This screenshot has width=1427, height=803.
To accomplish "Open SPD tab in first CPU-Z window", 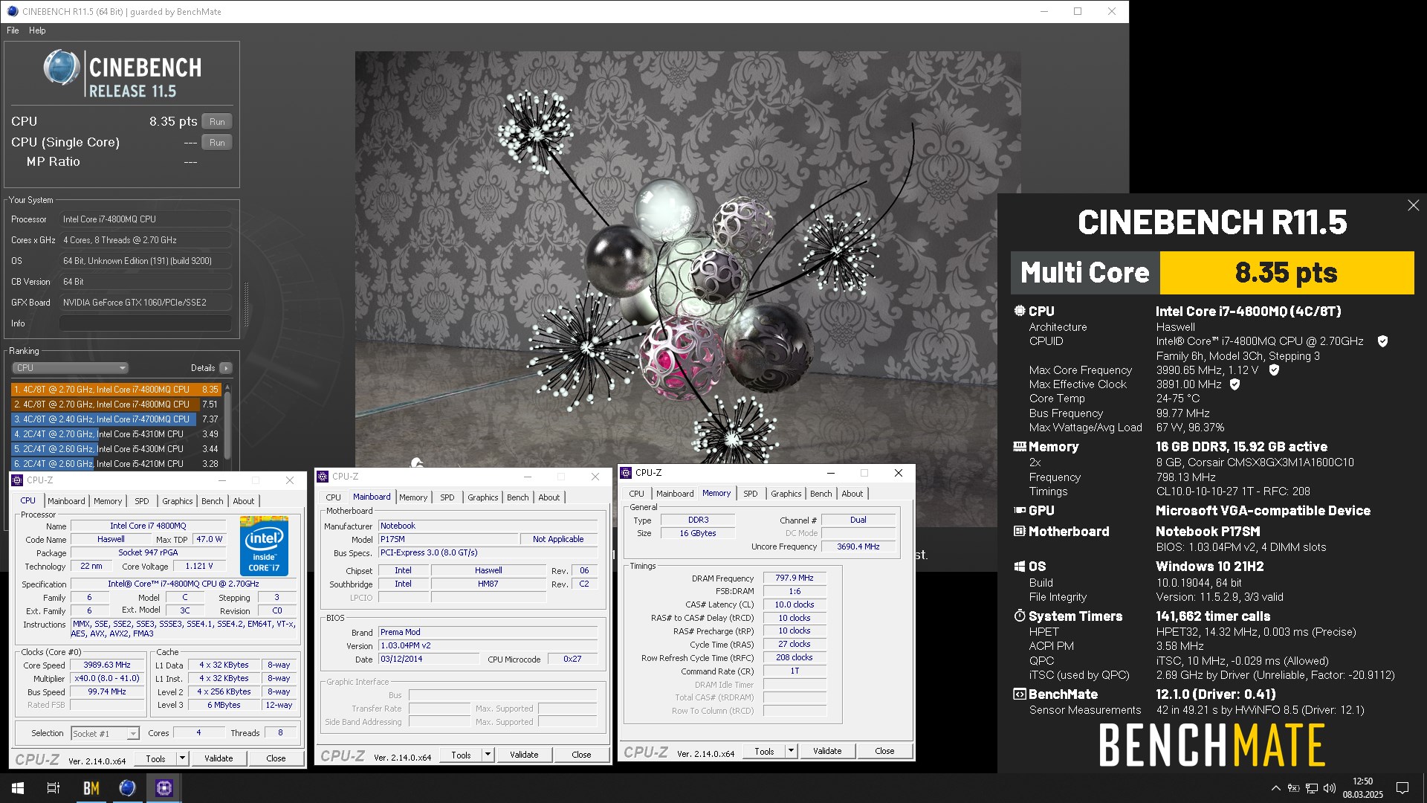I will coord(141,501).
